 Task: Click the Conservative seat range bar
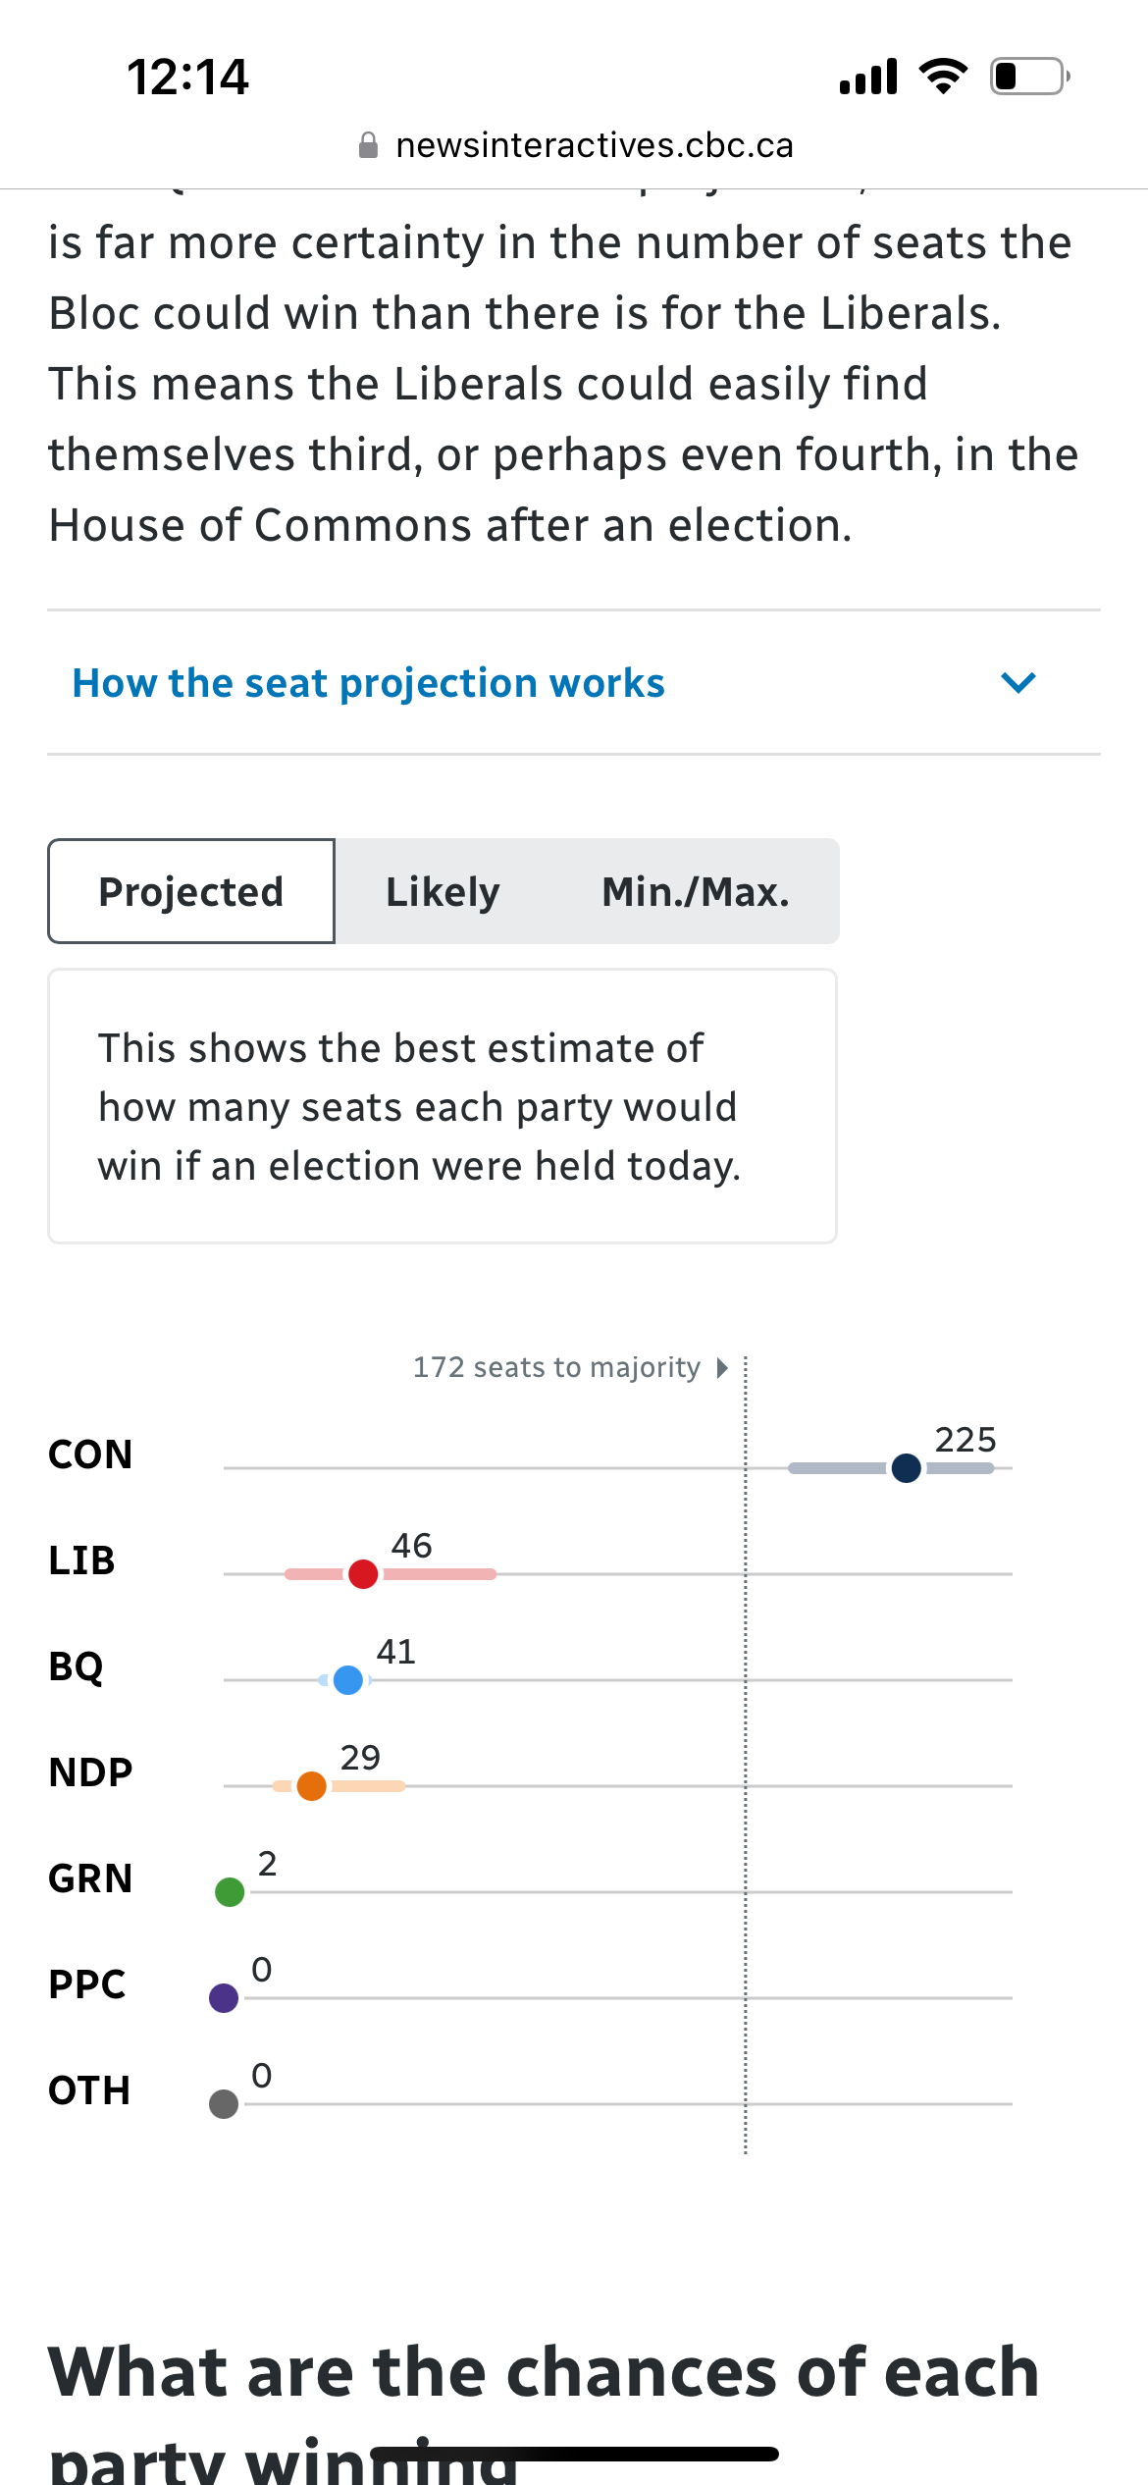pos(839,1468)
